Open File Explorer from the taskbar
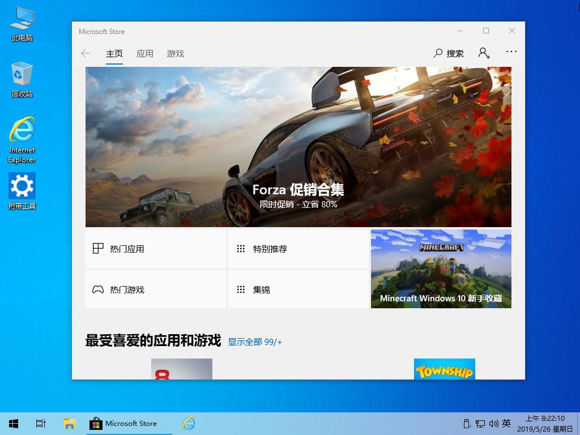580x435 pixels. 69,424
